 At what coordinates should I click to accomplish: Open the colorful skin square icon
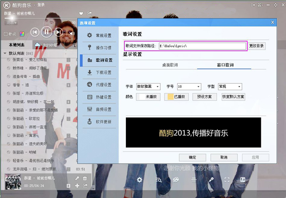click(22, 34)
